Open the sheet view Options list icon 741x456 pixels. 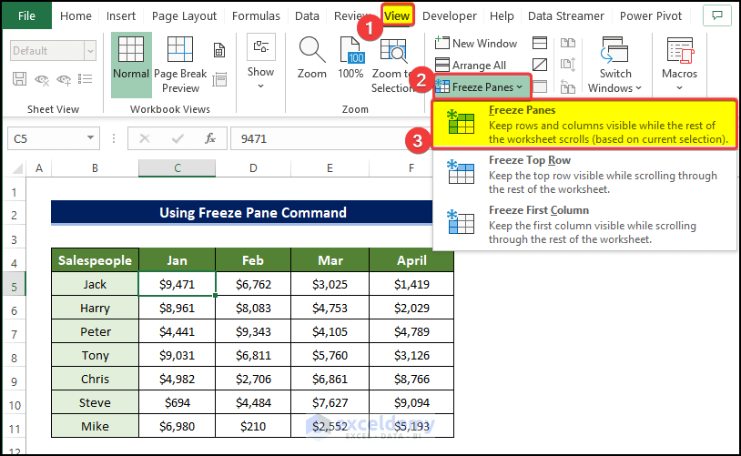coord(85,79)
